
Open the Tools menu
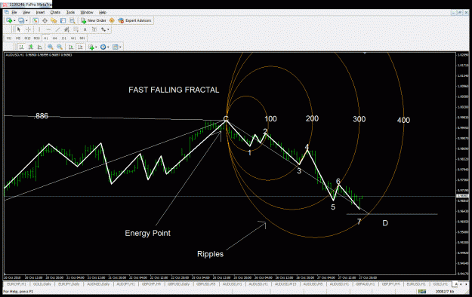point(70,12)
